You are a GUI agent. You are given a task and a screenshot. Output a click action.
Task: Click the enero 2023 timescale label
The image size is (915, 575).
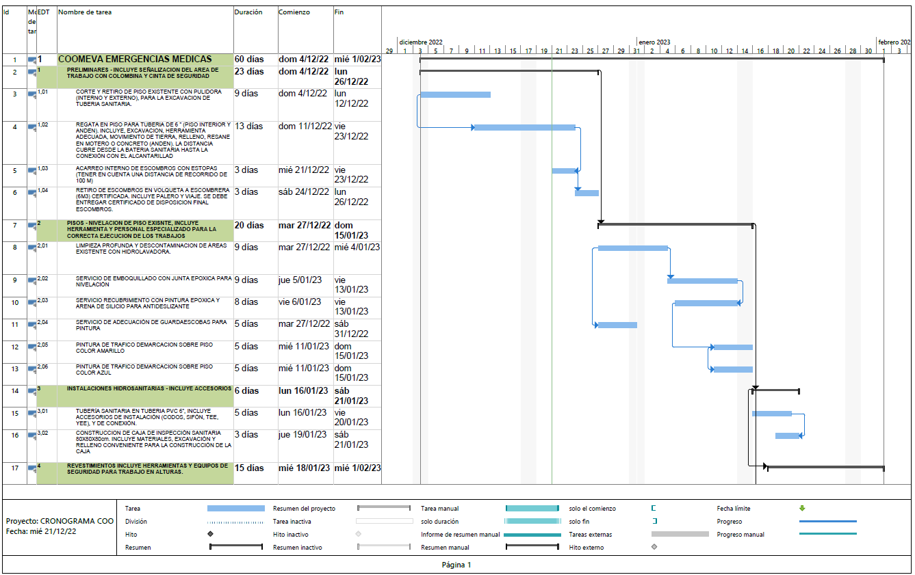coord(654,42)
